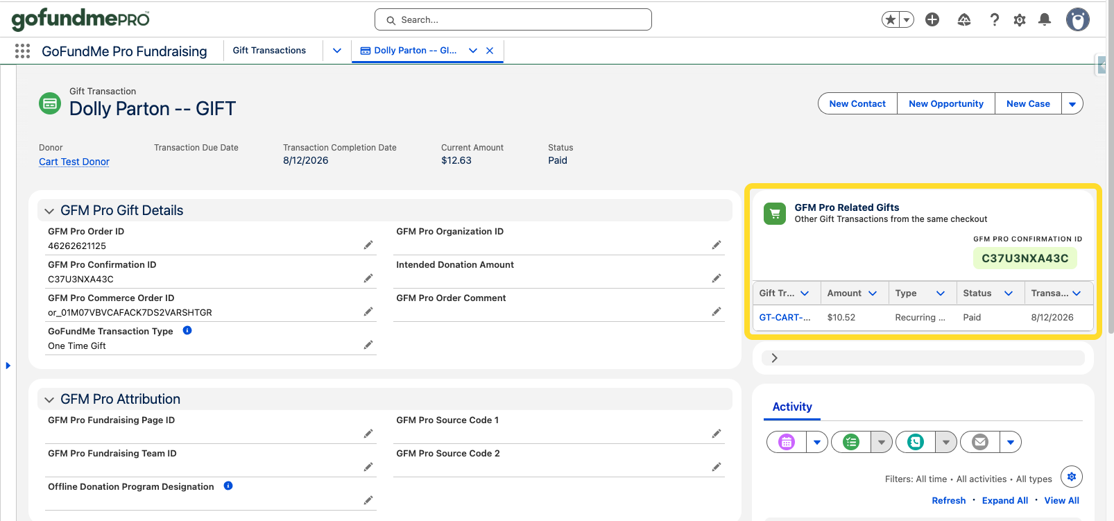
Task: Open the favorites list dropdown arrow
Action: tap(907, 19)
